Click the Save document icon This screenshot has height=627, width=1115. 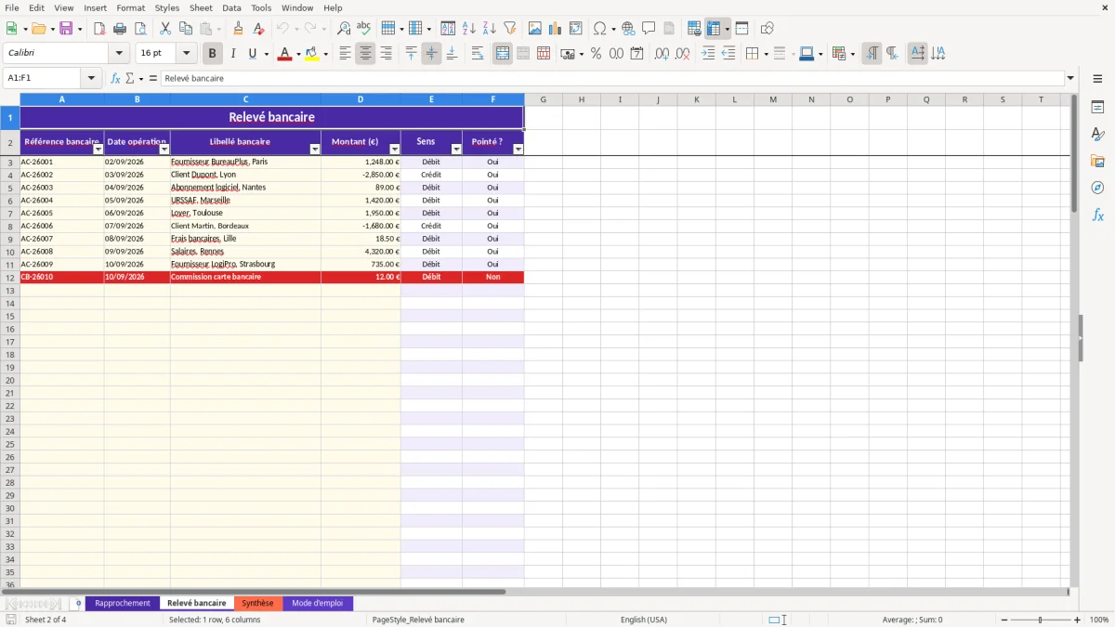(67, 29)
